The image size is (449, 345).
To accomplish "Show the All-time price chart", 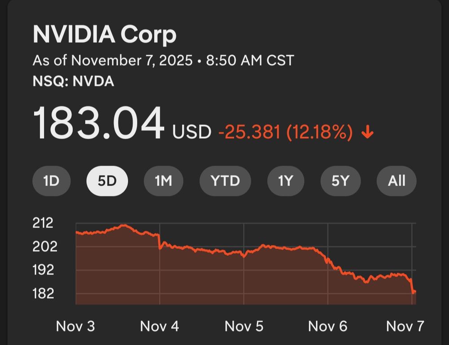I will (x=396, y=181).
